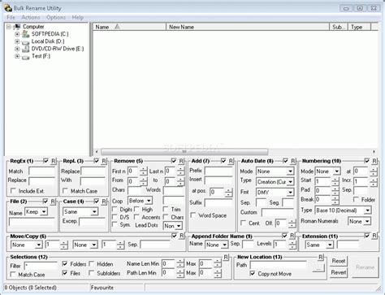
Task: Click the Reset button
Action: [339, 261]
